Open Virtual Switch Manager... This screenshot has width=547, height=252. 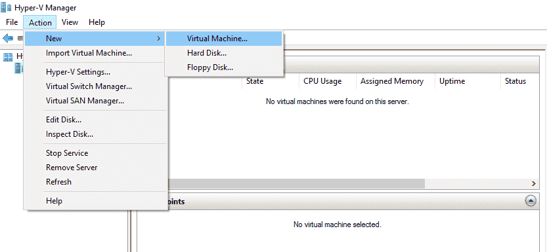tap(96, 86)
